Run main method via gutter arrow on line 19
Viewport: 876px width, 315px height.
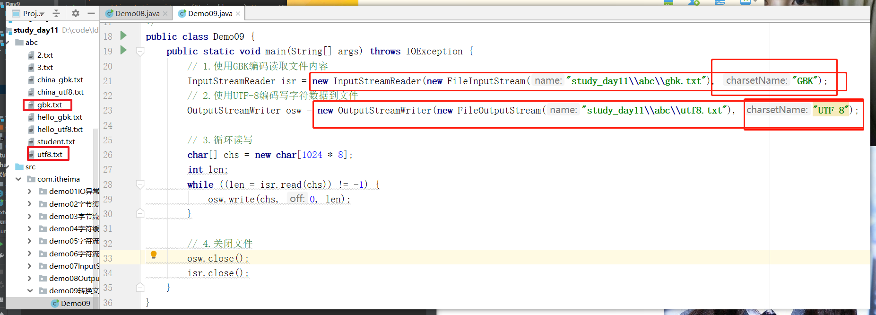click(x=123, y=50)
